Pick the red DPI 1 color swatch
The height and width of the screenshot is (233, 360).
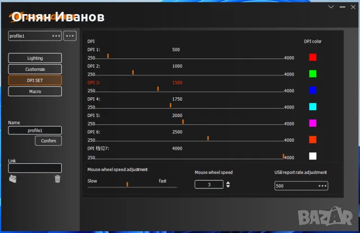pos(313,57)
